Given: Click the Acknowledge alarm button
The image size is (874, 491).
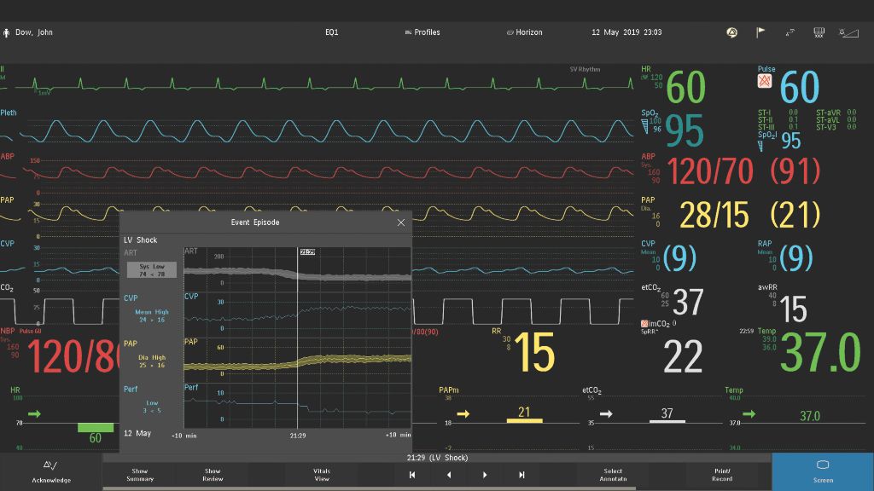Looking at the screenshot, I should [50, 471].
